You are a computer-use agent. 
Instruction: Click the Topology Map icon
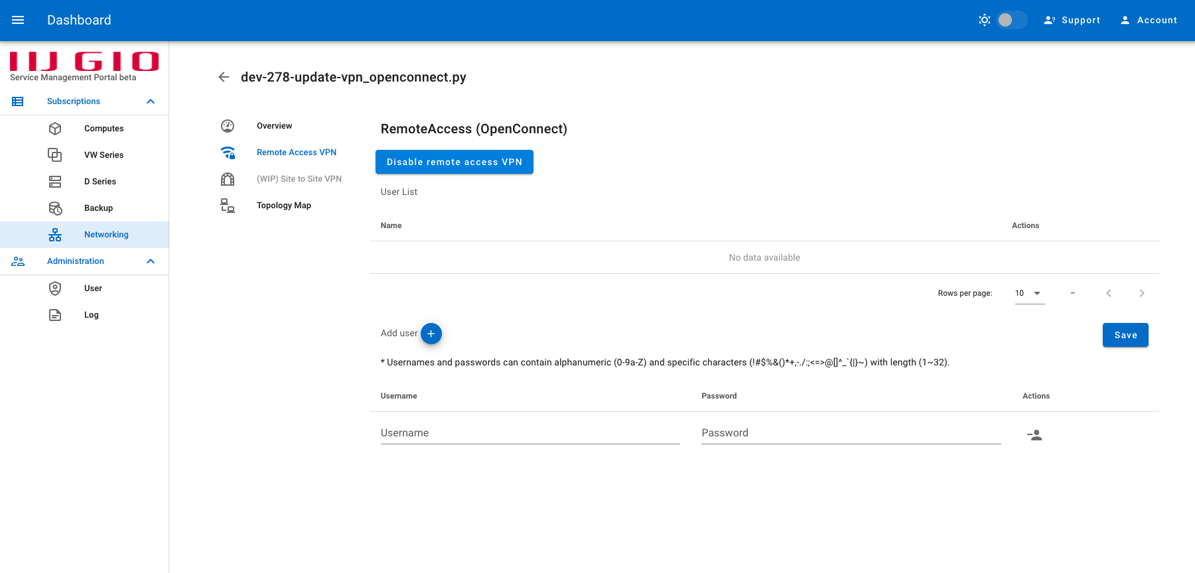pyautogui.click(x=228, y=205)
